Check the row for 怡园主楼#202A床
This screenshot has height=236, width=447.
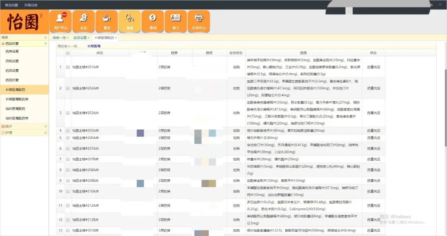pyautogui.click(x=67, y=88)
